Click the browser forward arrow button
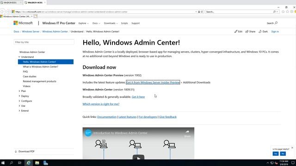 coord(8,12)
